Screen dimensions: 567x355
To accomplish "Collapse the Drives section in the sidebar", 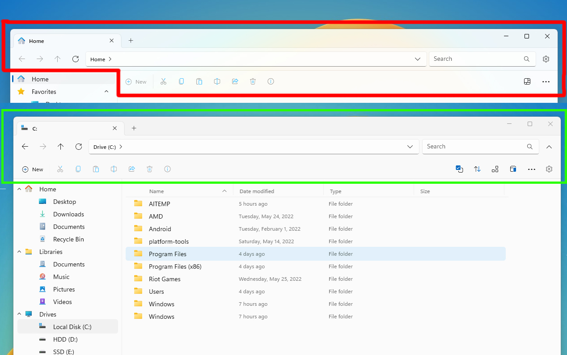I will coord(19,314).
